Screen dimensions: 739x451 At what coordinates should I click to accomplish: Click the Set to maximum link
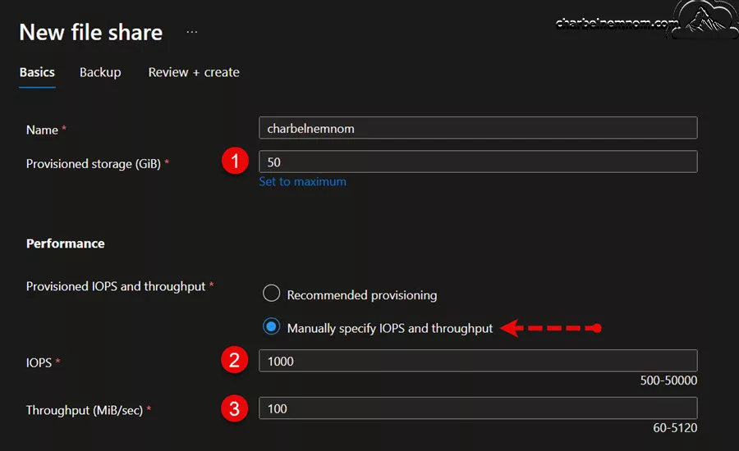[302, 182]
